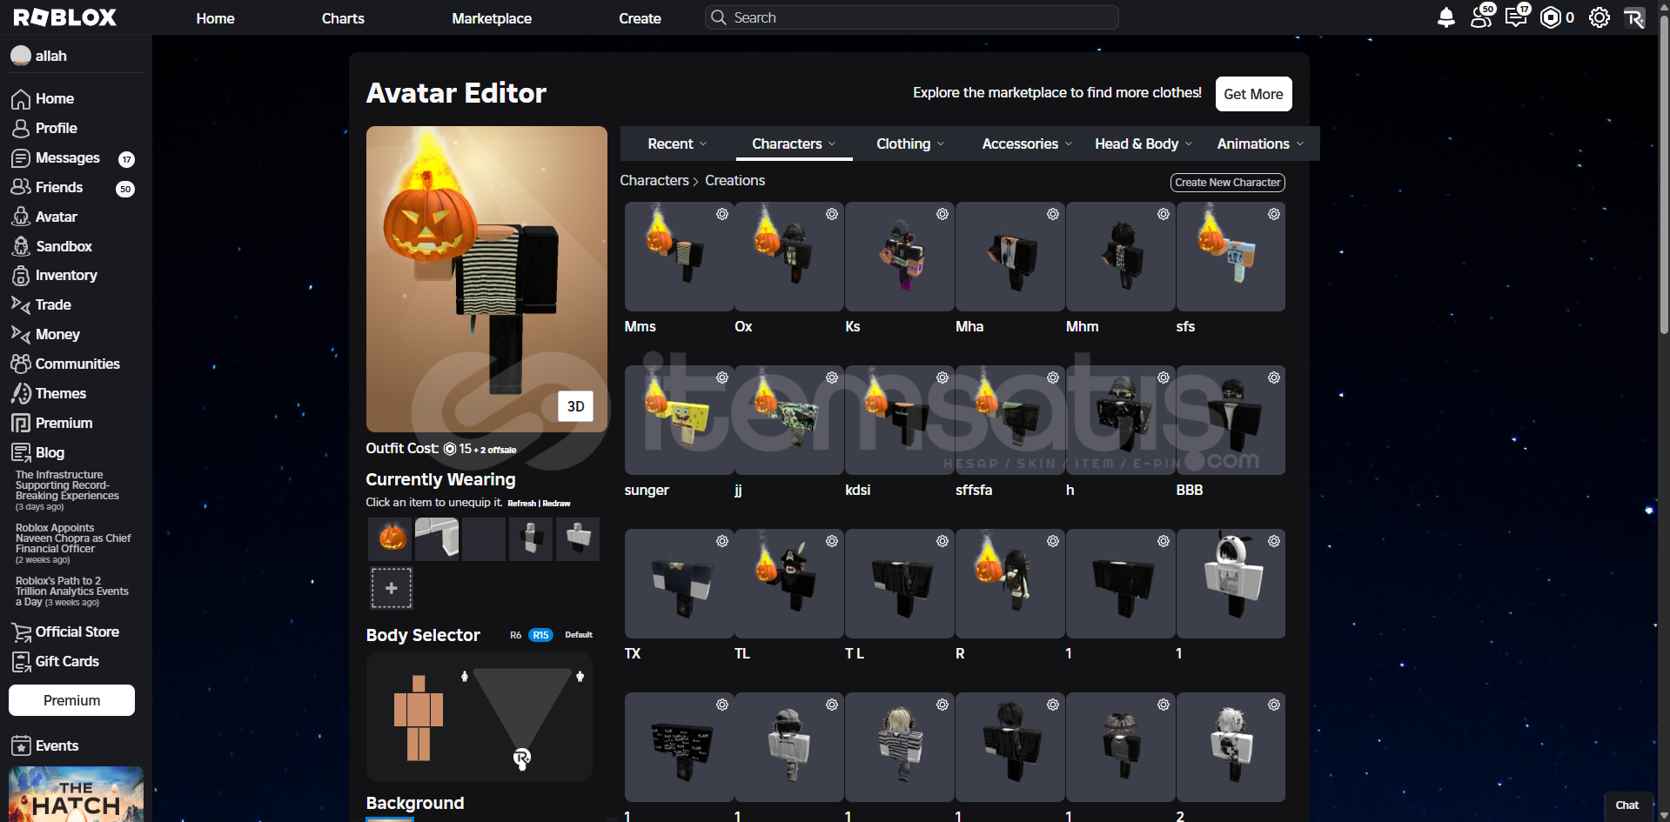Open Charts in top navigation
This screenshot has height=822, width=1670.
343,18
